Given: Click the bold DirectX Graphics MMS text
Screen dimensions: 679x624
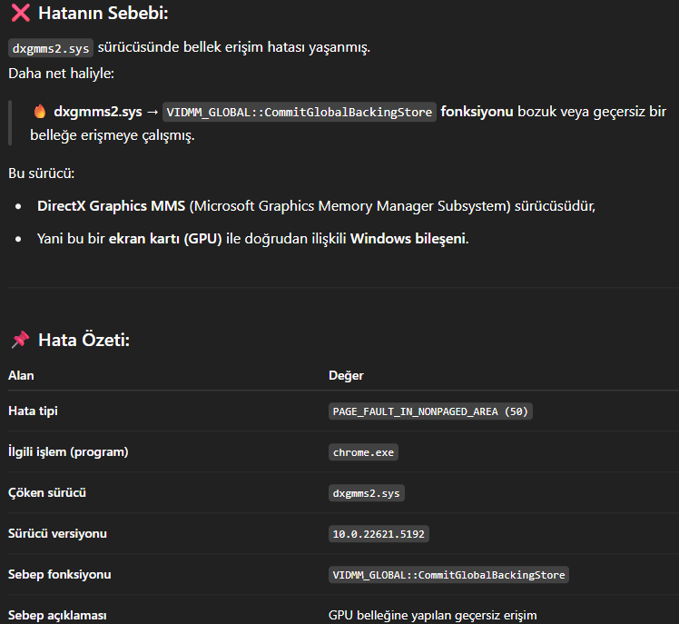Looking at the screenshot, I should tap(111, 206).
